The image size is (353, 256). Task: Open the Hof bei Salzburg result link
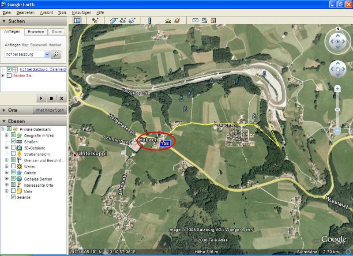[x=43, y=69]
